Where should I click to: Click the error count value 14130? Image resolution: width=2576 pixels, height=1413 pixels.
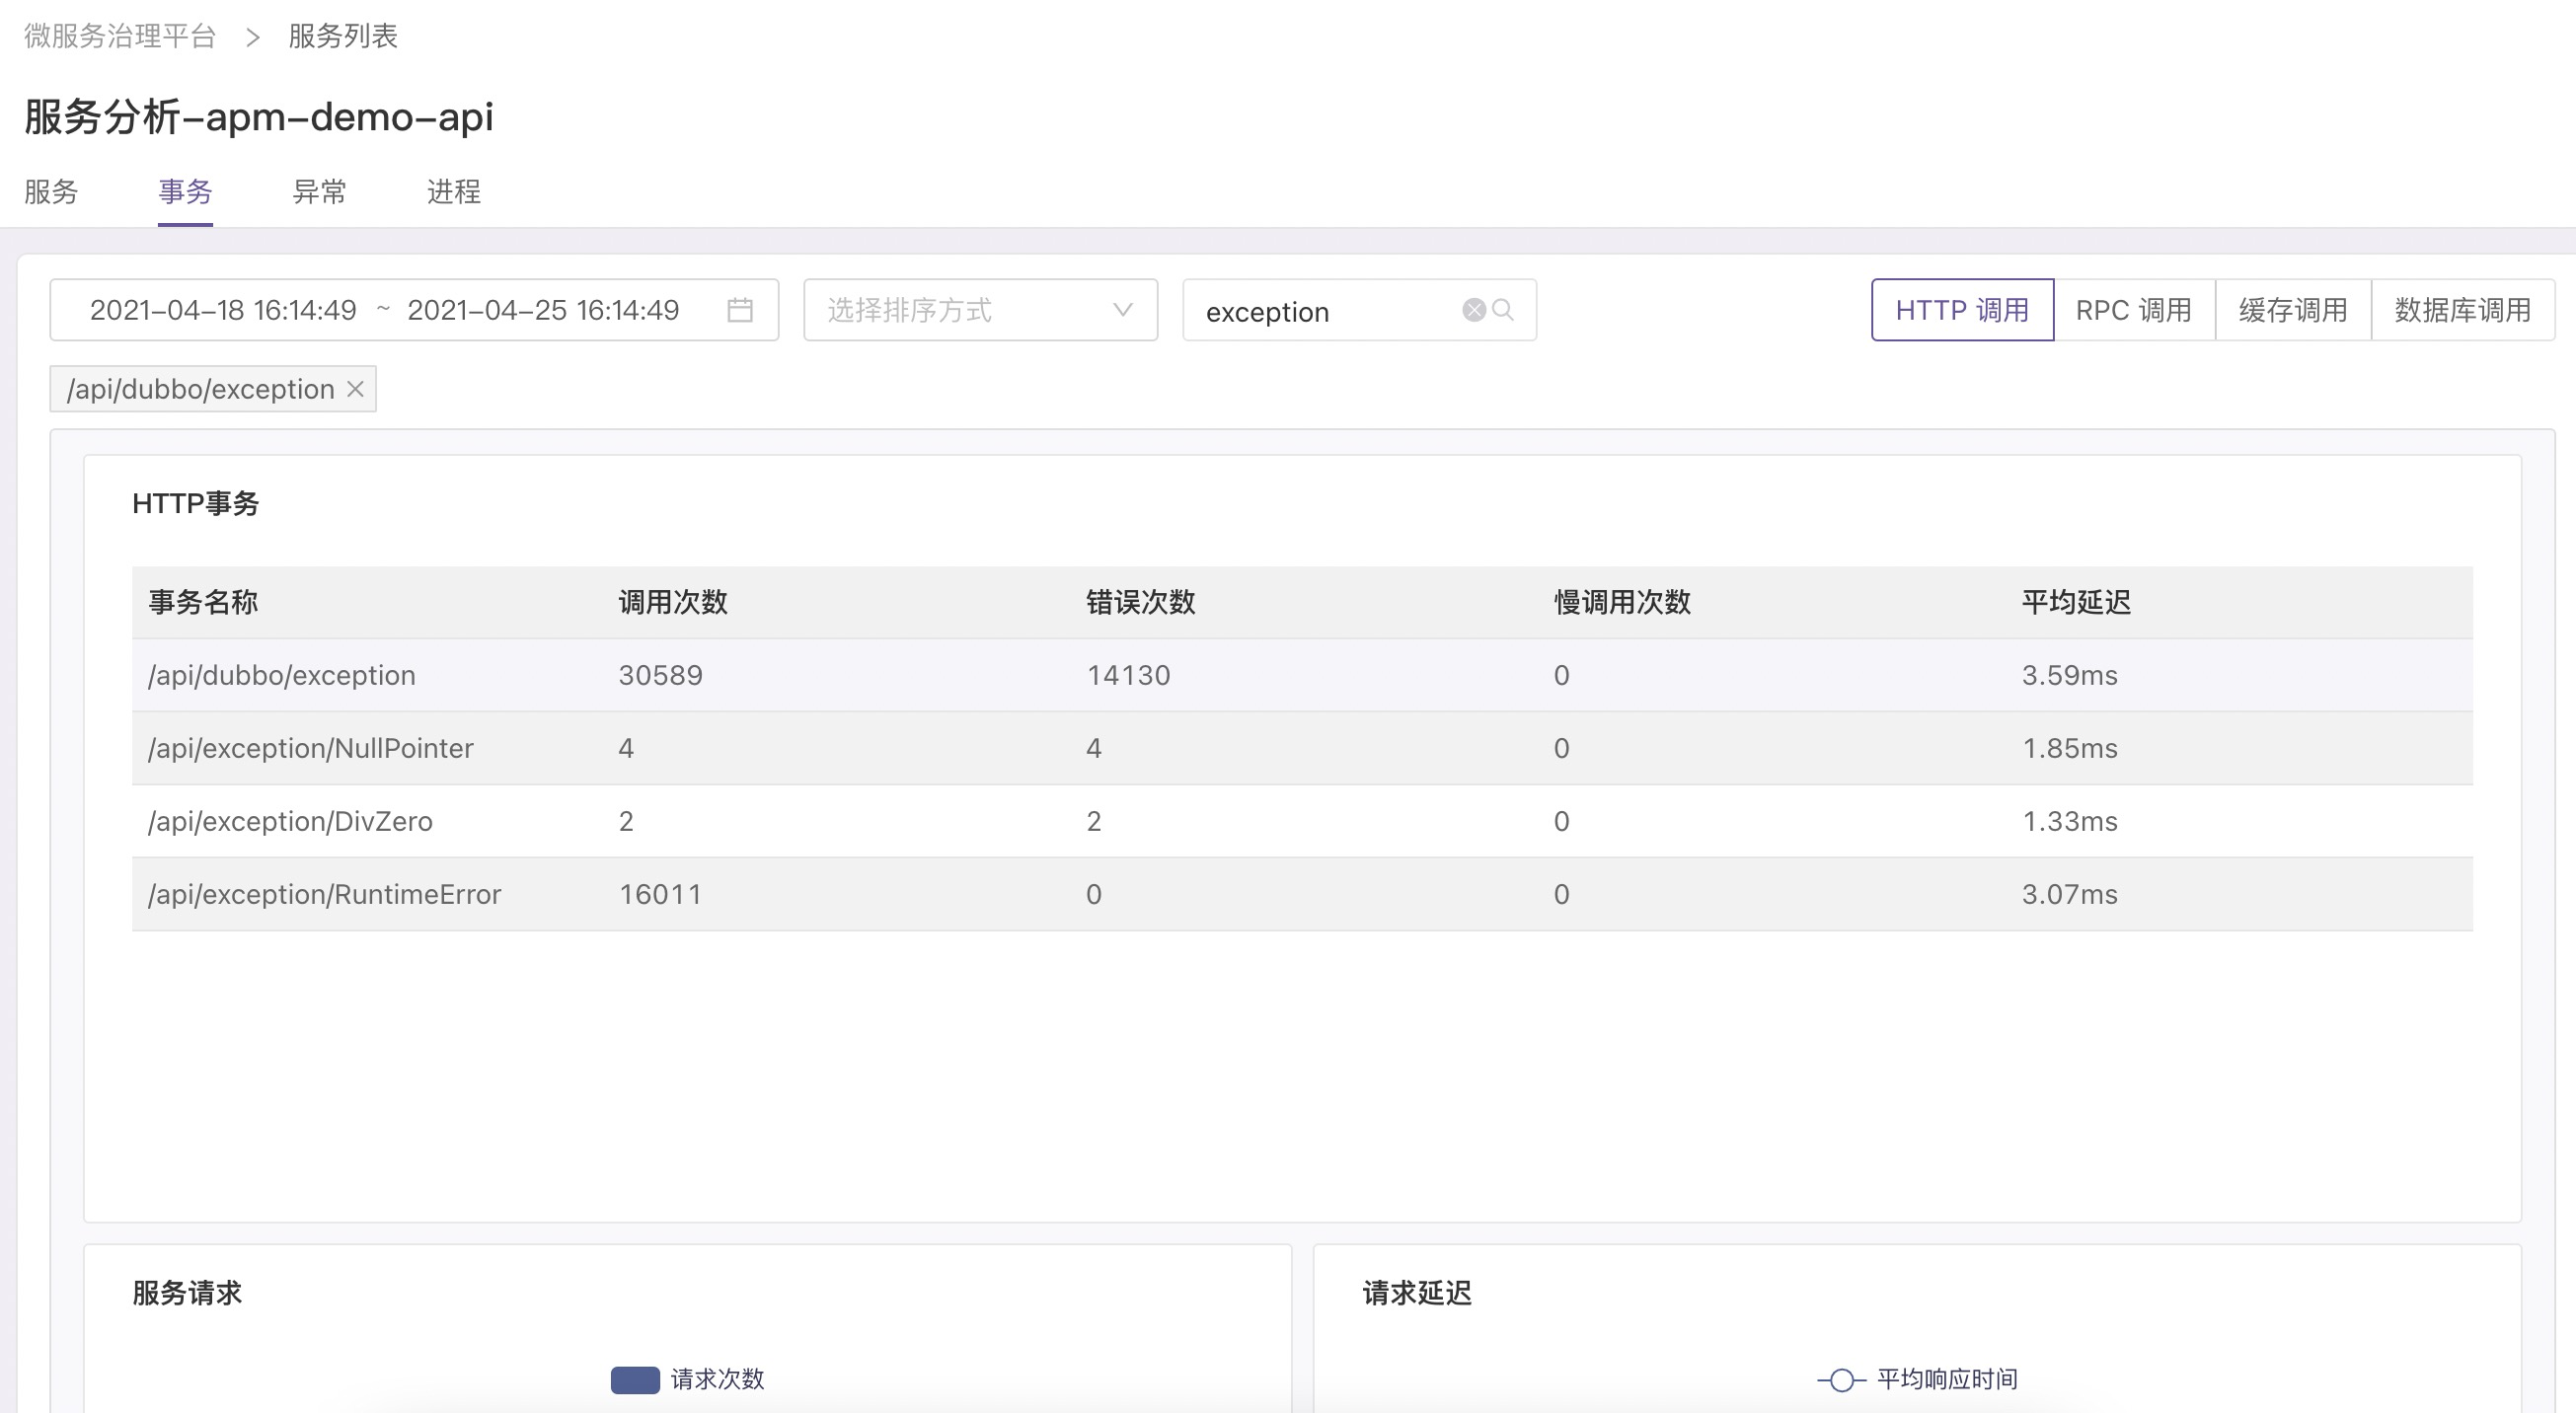(x=1128, y=675)
